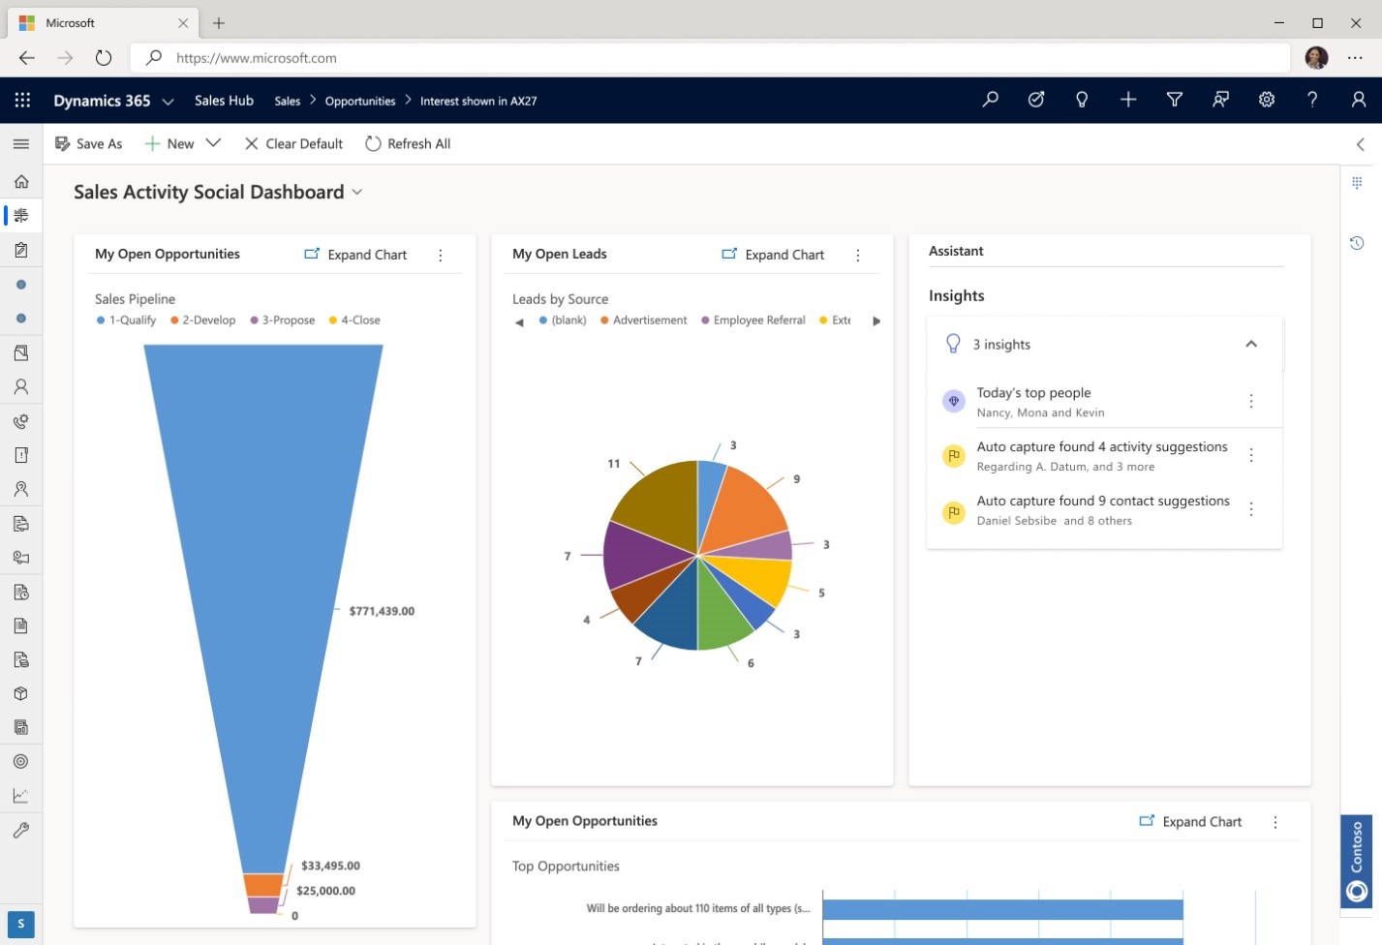Click the lightbulb assistant icon
The image size is (1382, 945).
point(1081,100)
